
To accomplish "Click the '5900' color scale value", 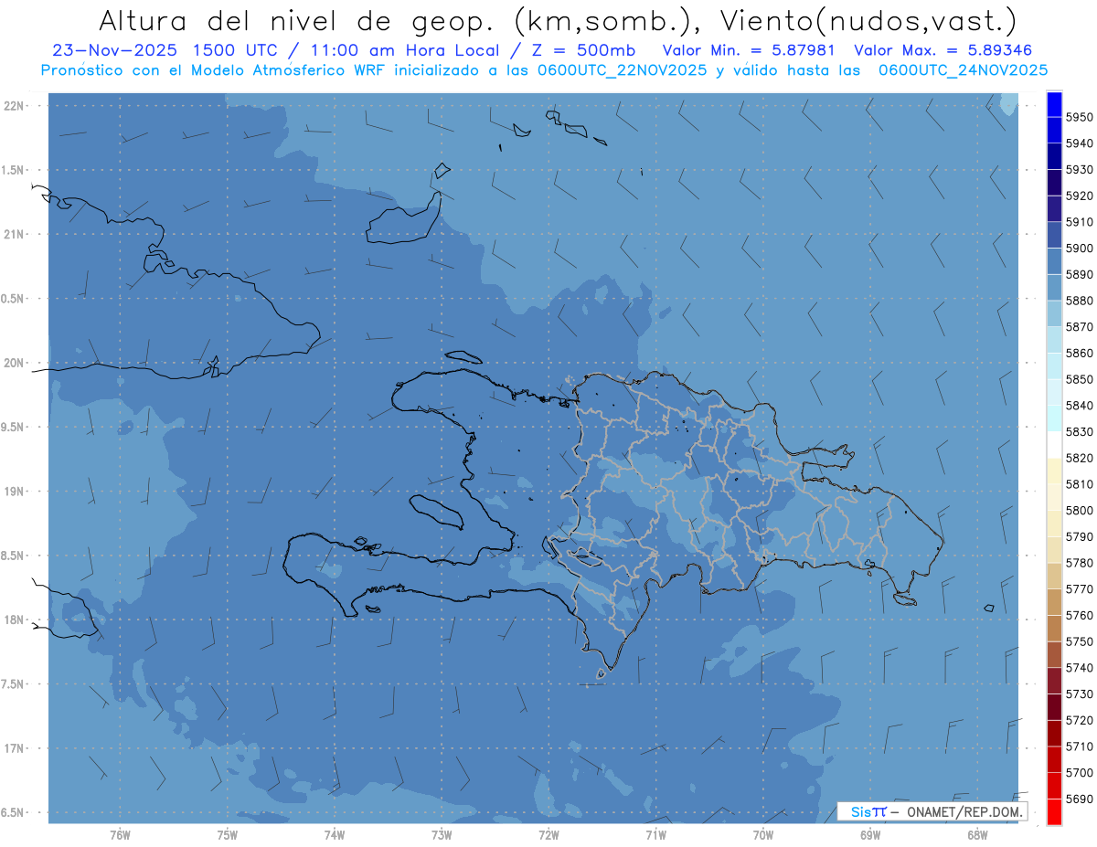I will 1079,249.
